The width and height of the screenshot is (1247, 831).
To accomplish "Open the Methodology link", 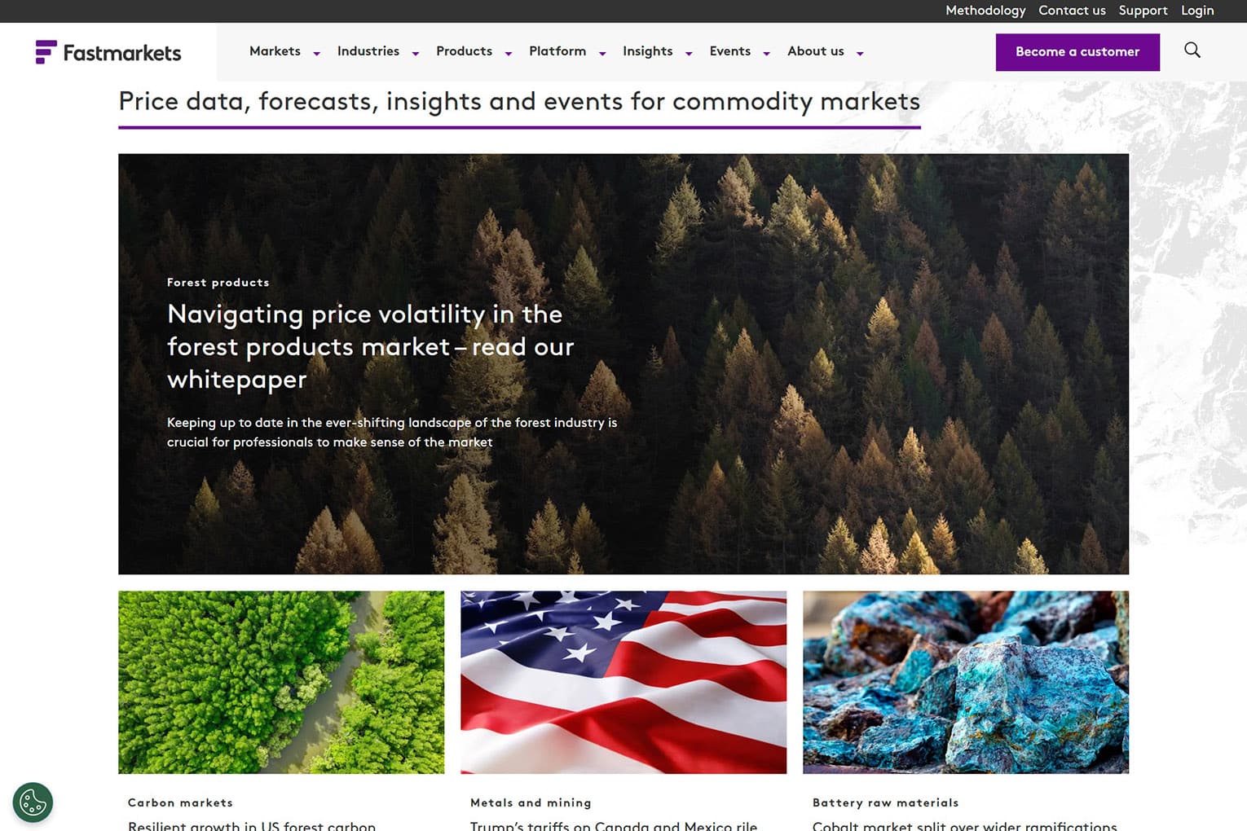I will (985, 11).
